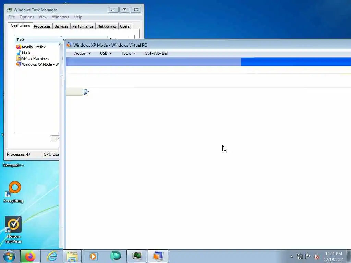Open Task Manager Help menu
The image size is (351, 263).
point(78,17)
